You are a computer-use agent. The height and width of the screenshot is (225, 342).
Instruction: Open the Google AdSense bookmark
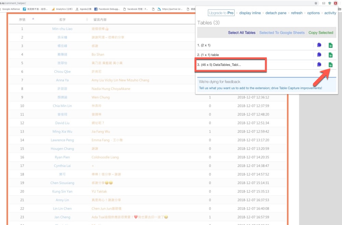click(11, 9)
